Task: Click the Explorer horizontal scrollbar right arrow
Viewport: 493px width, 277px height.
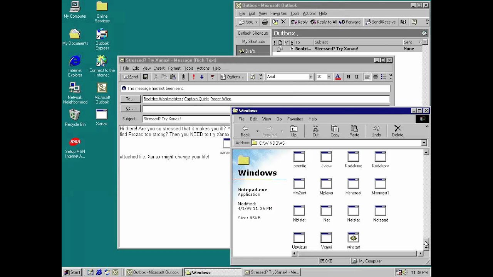Action: pos(420,254)
